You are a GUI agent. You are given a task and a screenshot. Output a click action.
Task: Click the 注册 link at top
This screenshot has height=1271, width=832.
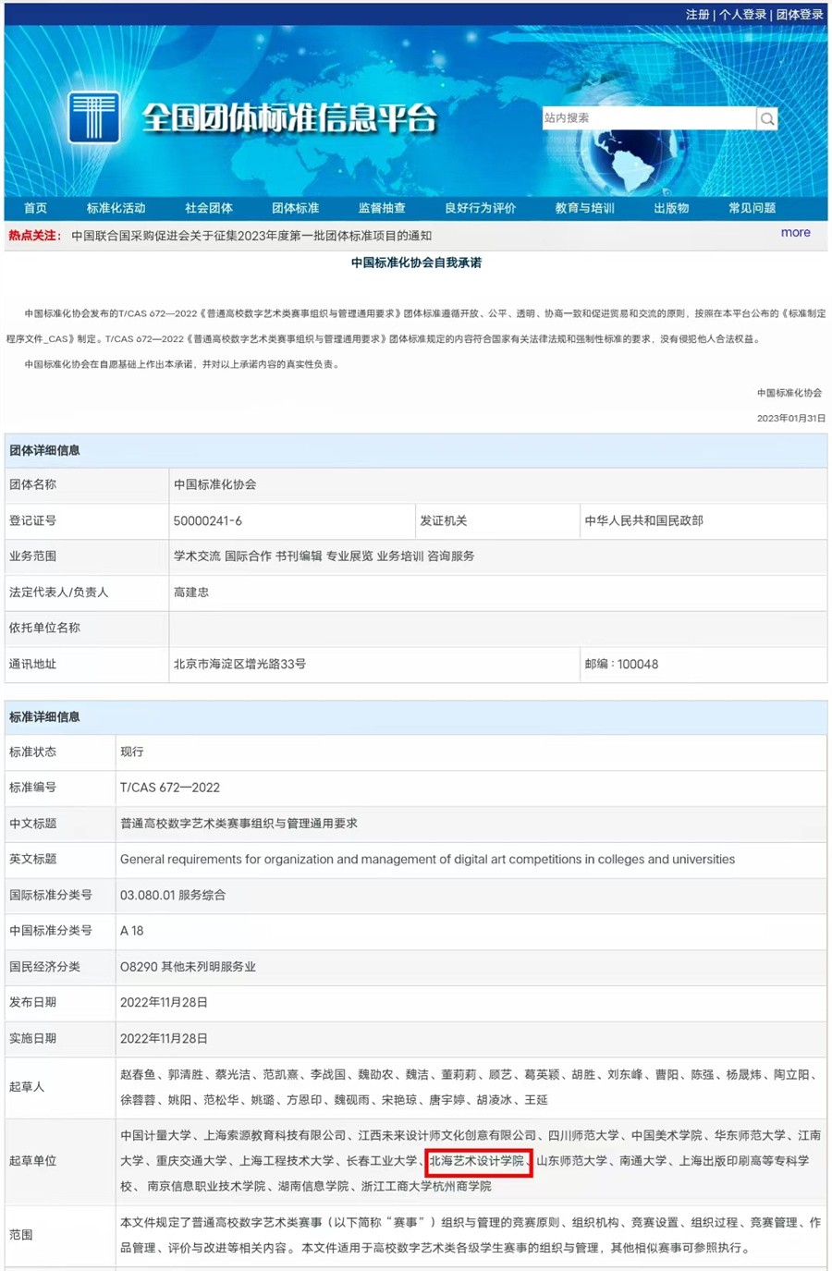[697, 15]
